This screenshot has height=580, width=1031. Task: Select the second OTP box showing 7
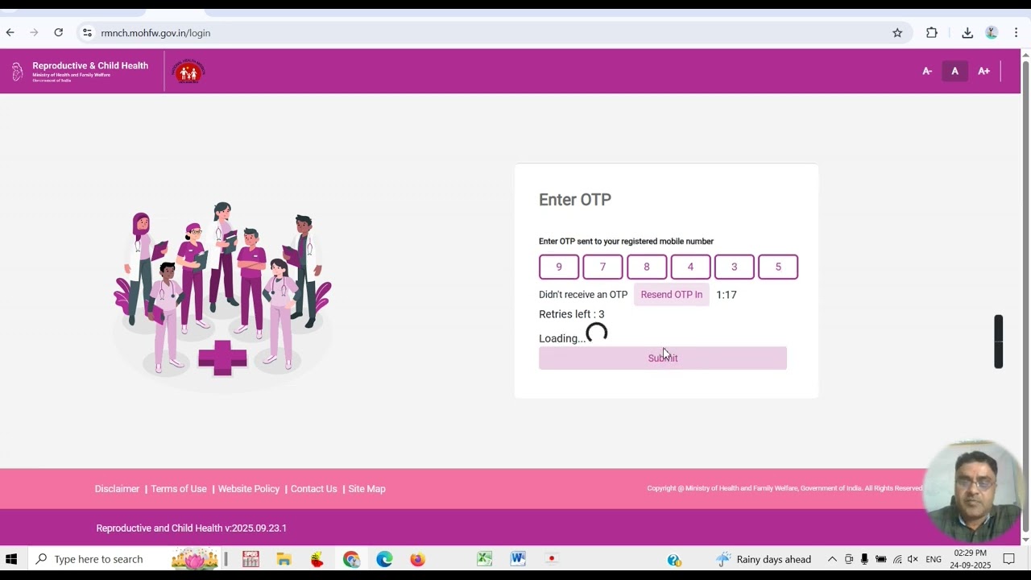click(x=602, y=267)
